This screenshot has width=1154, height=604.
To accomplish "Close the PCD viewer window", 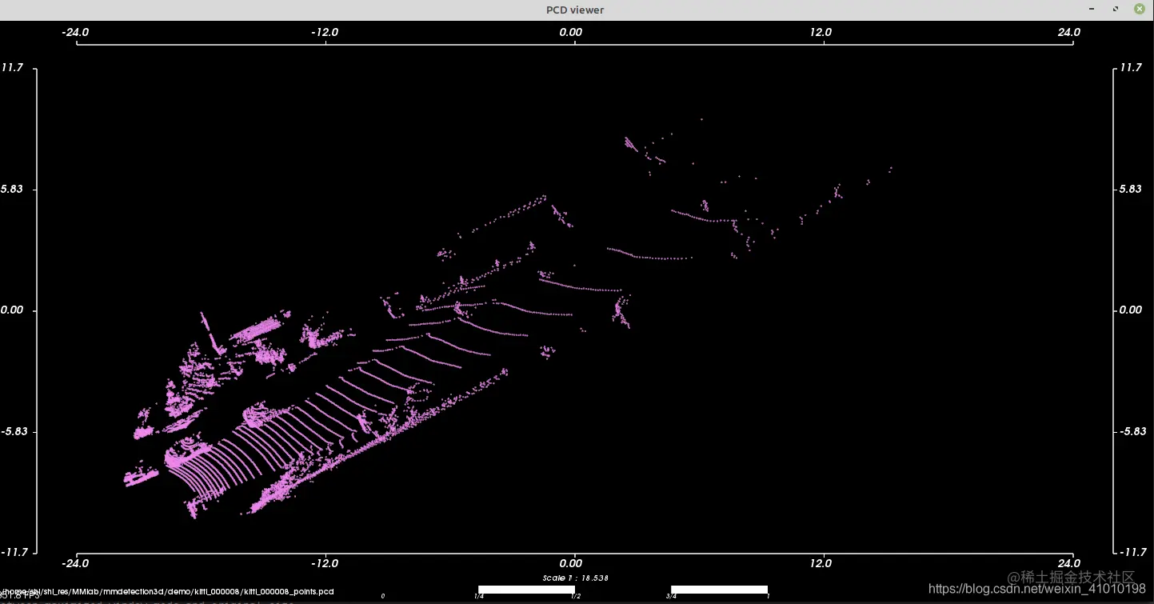I will (x=1140, y=9).
